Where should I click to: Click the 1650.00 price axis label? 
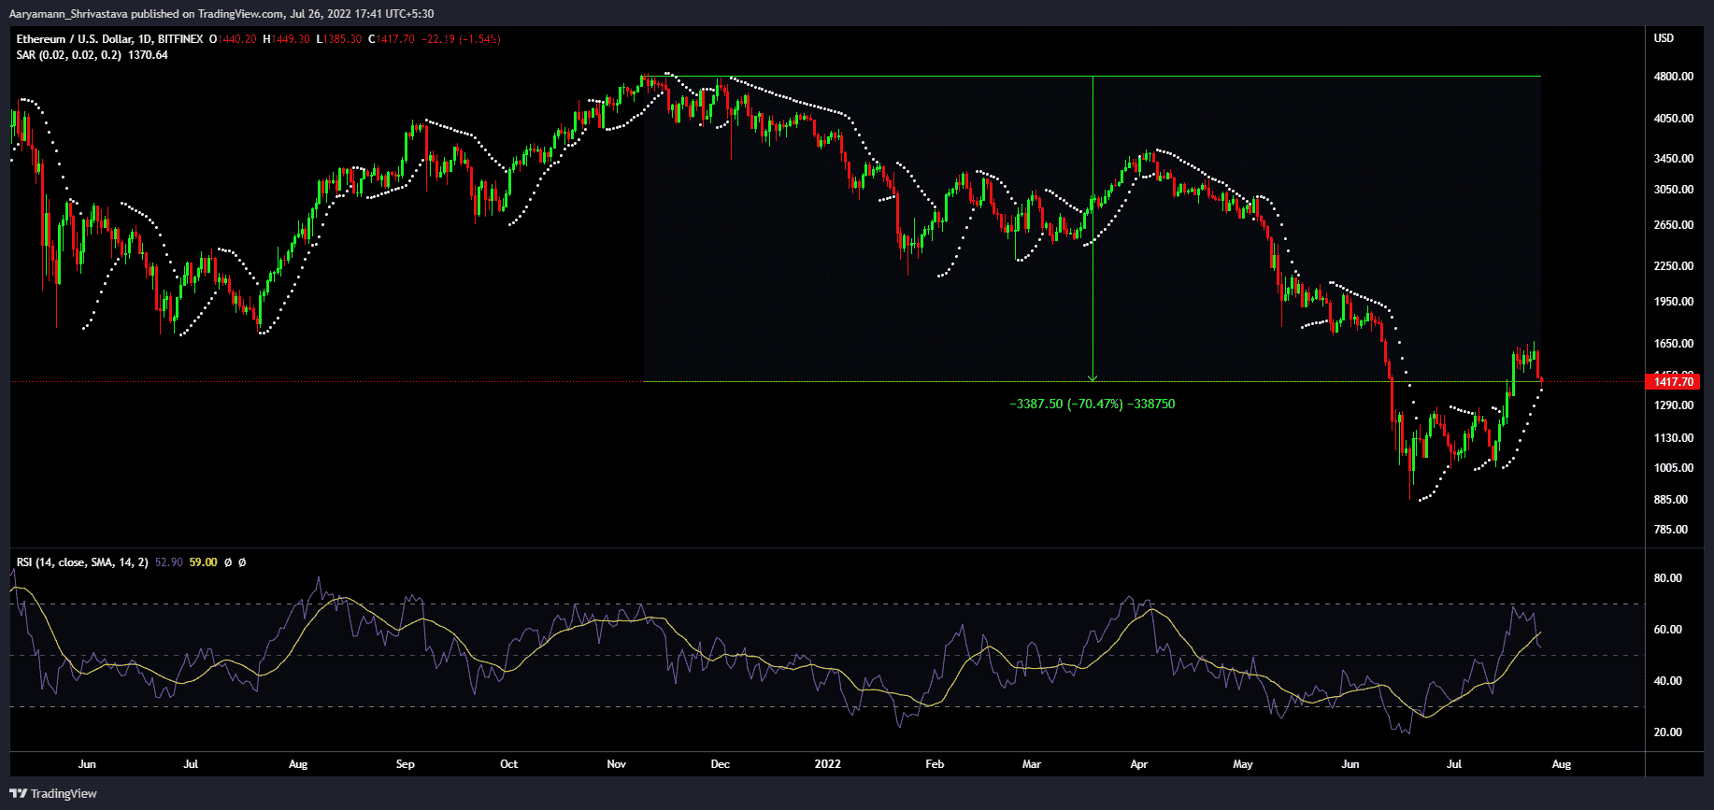[1673, 344]
